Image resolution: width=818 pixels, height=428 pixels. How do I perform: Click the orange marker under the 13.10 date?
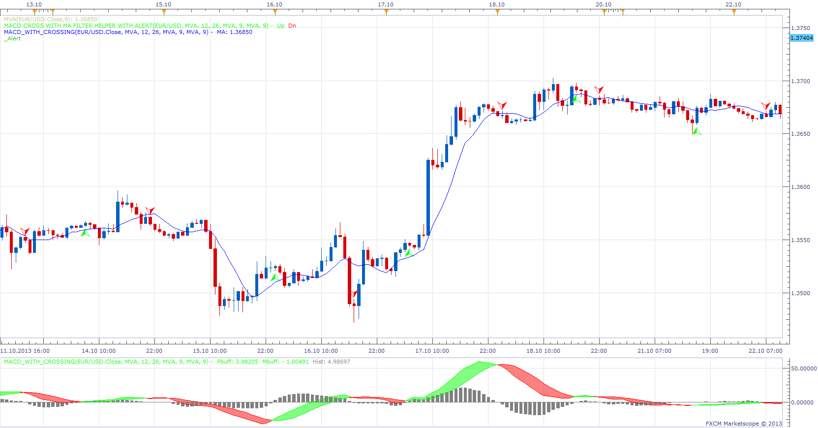[34, 12]
